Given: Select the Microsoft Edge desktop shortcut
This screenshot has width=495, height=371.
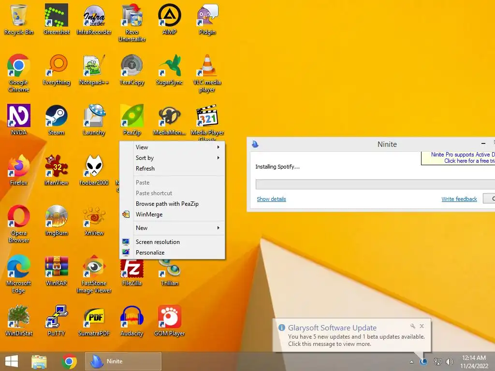Looking at the screenshot, I should [x=19, y=273].
